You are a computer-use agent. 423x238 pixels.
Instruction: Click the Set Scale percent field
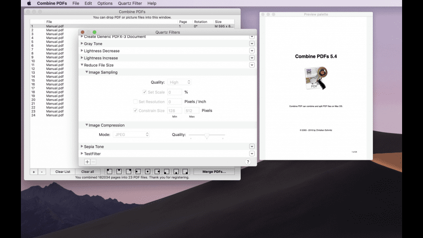[x=175, y=92]
